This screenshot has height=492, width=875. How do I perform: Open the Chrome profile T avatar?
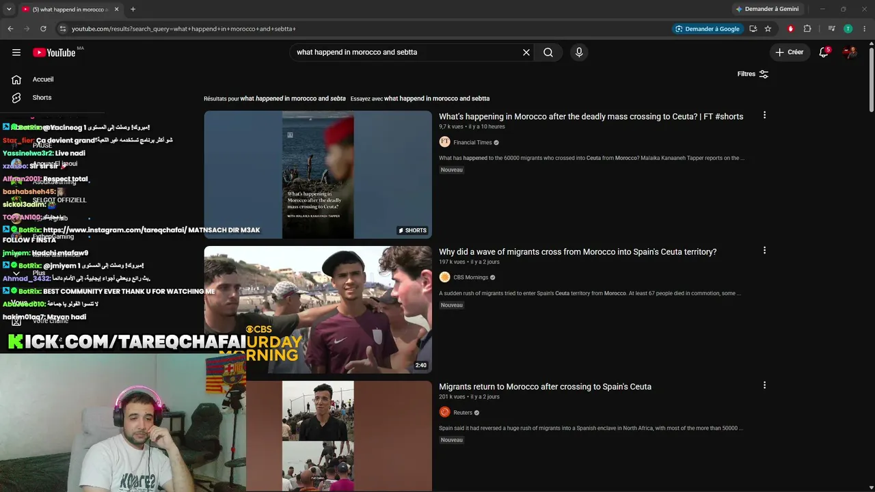point(848,29)
